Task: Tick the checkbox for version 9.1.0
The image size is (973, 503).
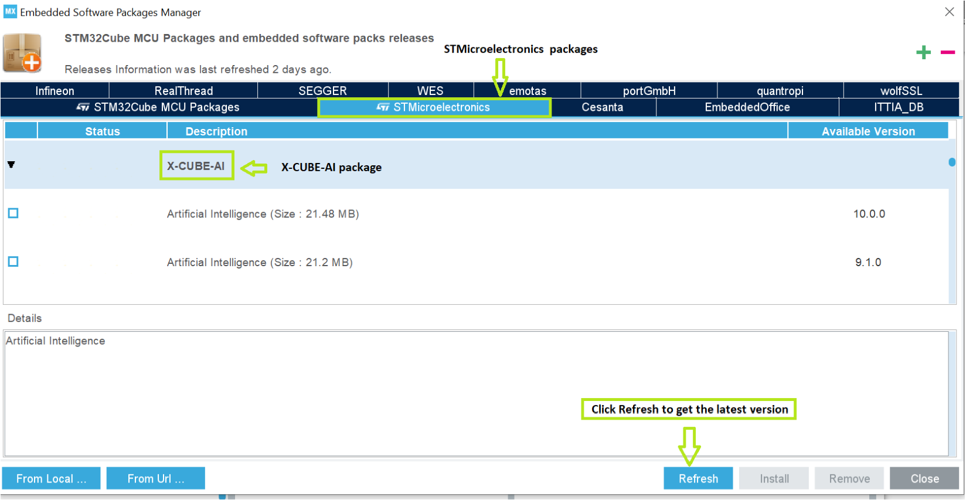Action: 13,261
